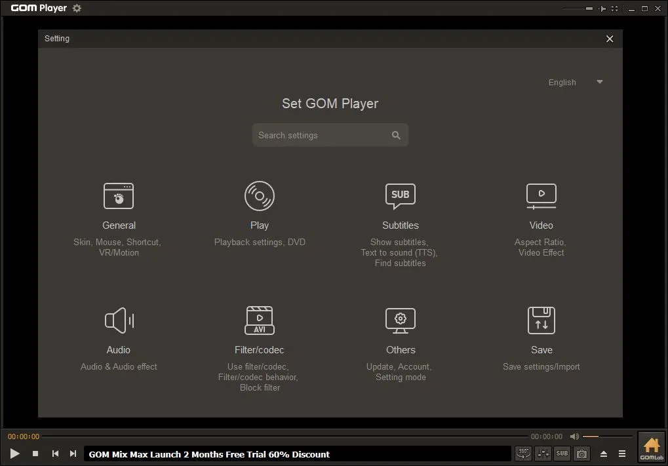The width and height of the screenshot is (668, 466).
Task: Open Filter/codec settings icon
Action: [260, 320]
